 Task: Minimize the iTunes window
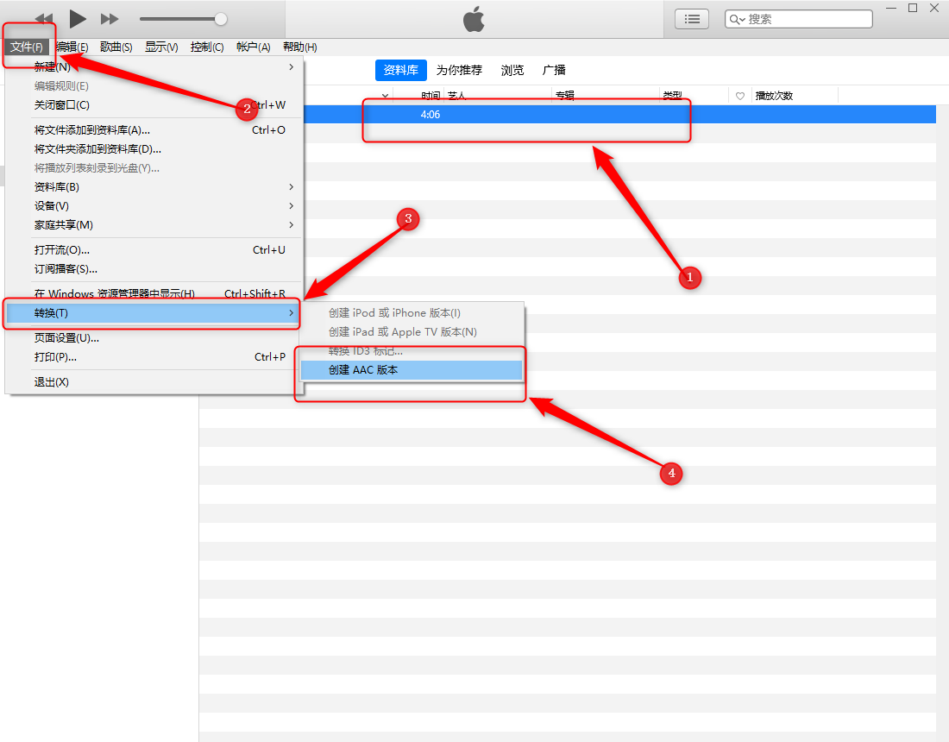click(891, 8)
